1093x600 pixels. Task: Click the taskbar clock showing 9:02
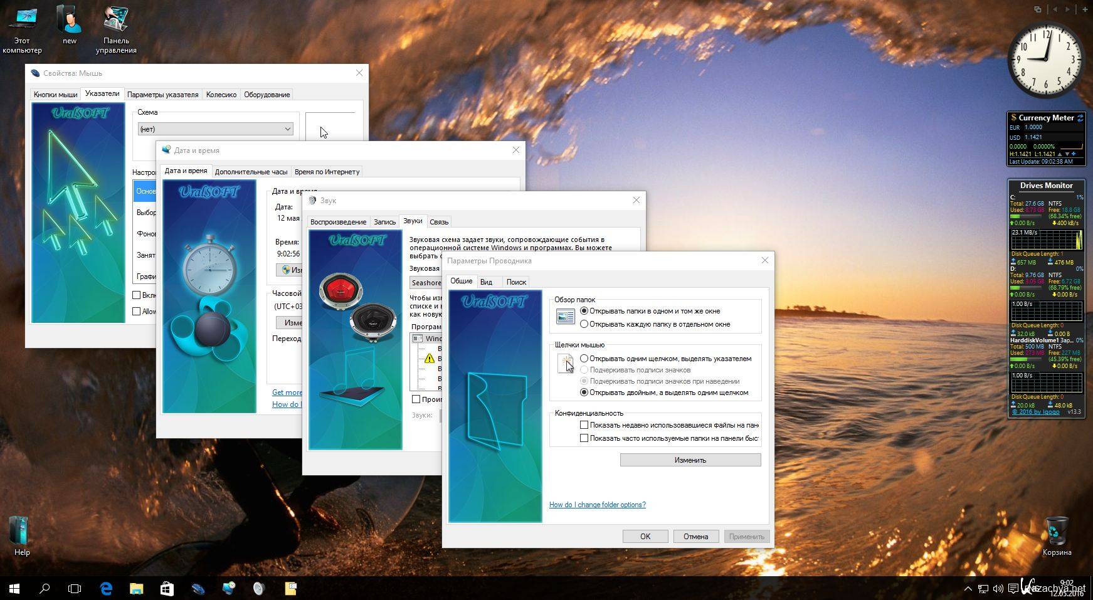point(1067,588)
